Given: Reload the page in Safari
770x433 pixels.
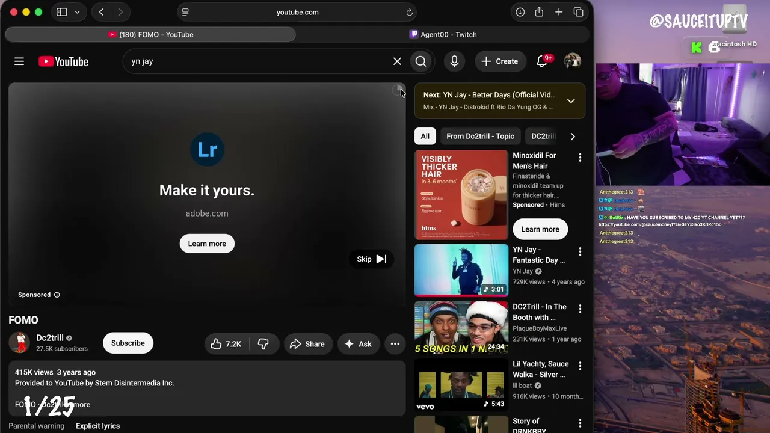Looking at the screenshot, I should click(409, 12).
